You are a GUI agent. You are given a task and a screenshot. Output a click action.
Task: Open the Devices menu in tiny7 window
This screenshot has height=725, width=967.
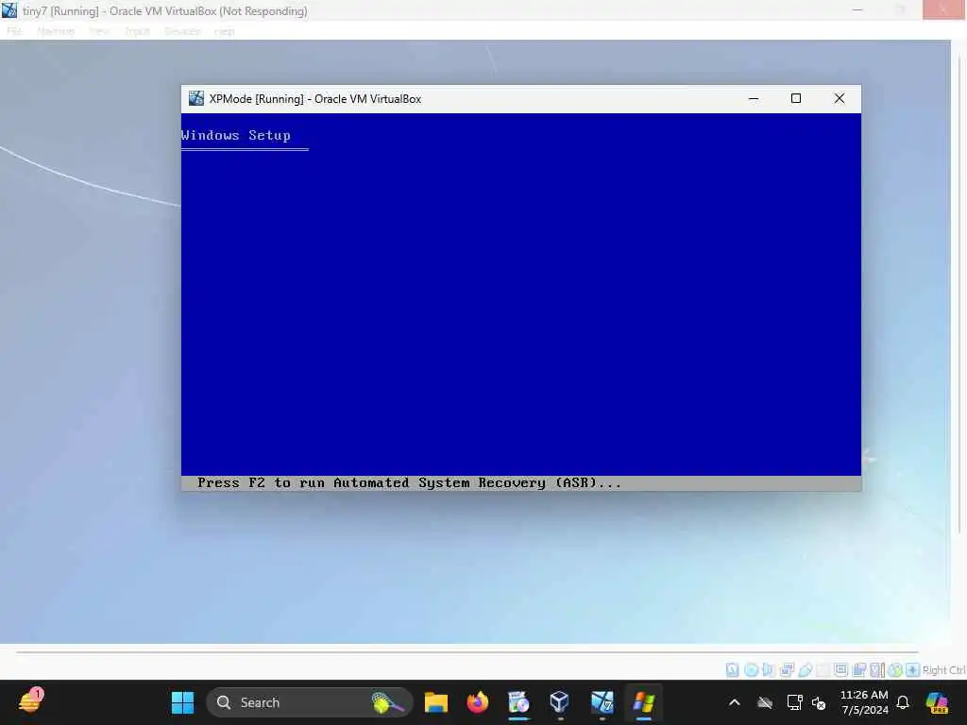coord(182,31)
